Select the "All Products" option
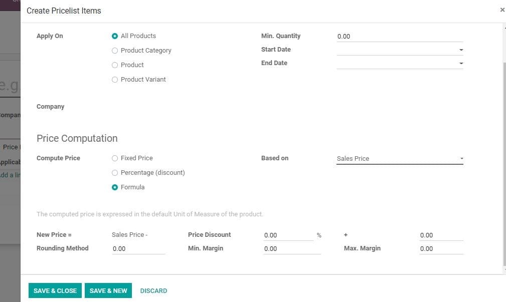 click(x=115, y=36)
